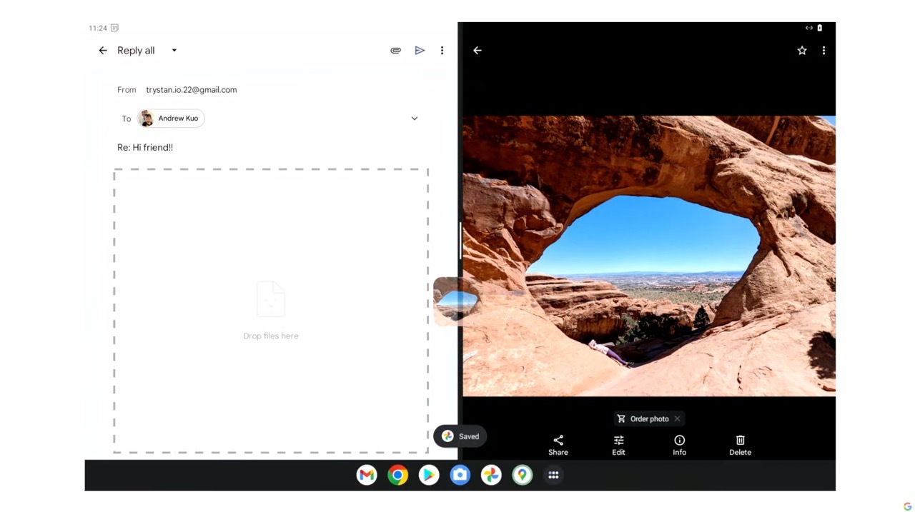
Task: Tap the Saved toast notification
Action: tap(460, 436)
